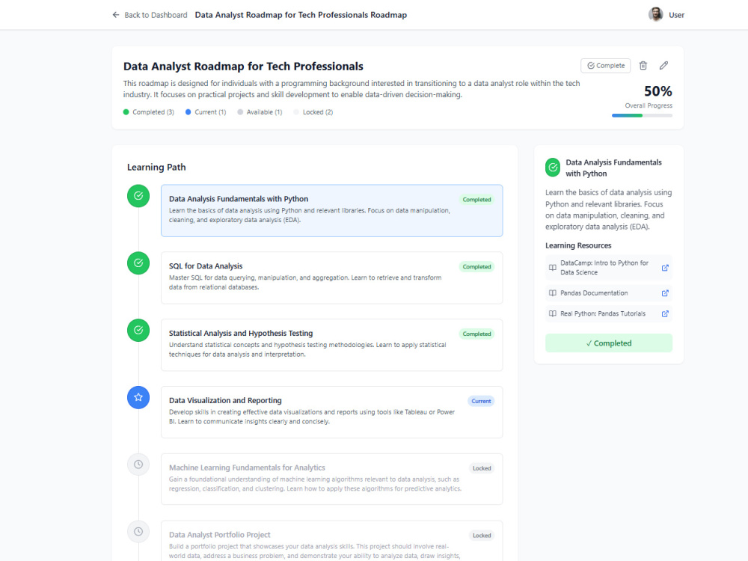748x561 pixels.
Task: Click Completed badge on Statistical Analysis card
Action: [476, 334]
